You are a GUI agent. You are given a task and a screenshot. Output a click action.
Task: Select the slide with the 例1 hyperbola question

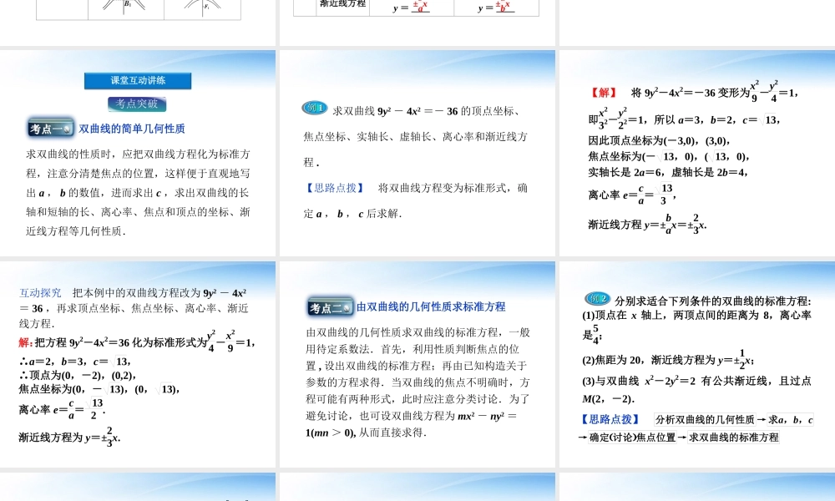tap(417, 153)
